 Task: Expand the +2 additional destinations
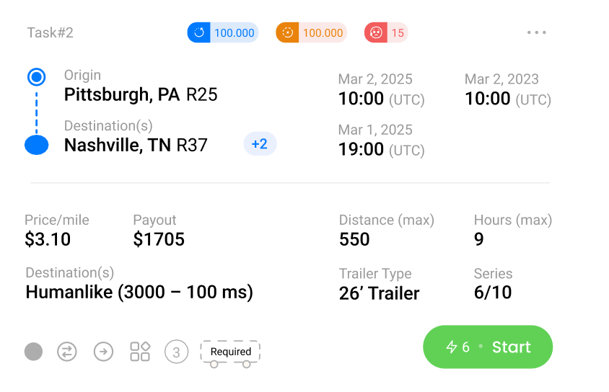click(260, 144)
